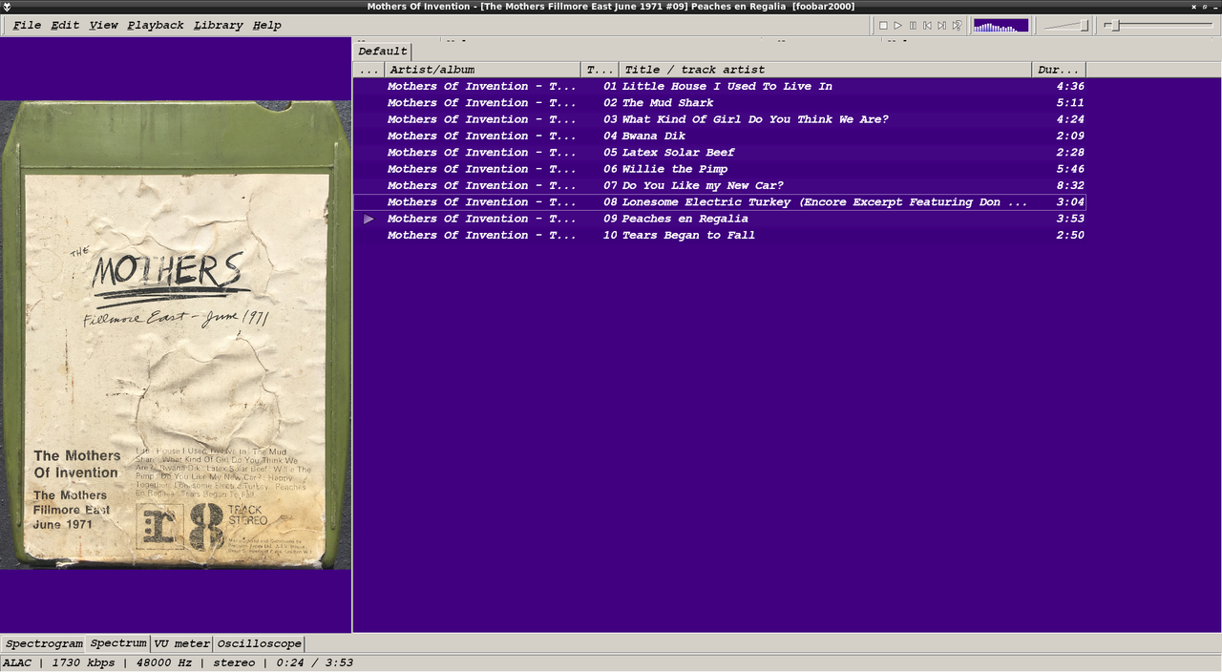
Task: Select track 09 Peaches en Regalia
Action: click(720, 219)
